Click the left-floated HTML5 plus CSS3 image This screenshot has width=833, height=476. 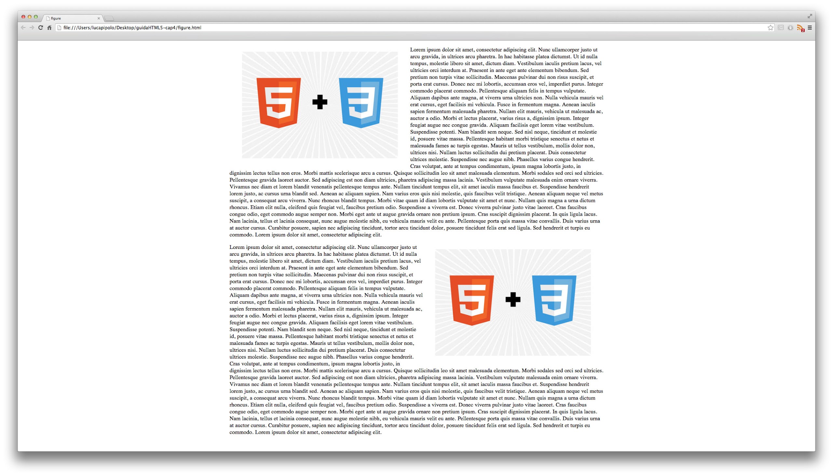coord(320,105)
